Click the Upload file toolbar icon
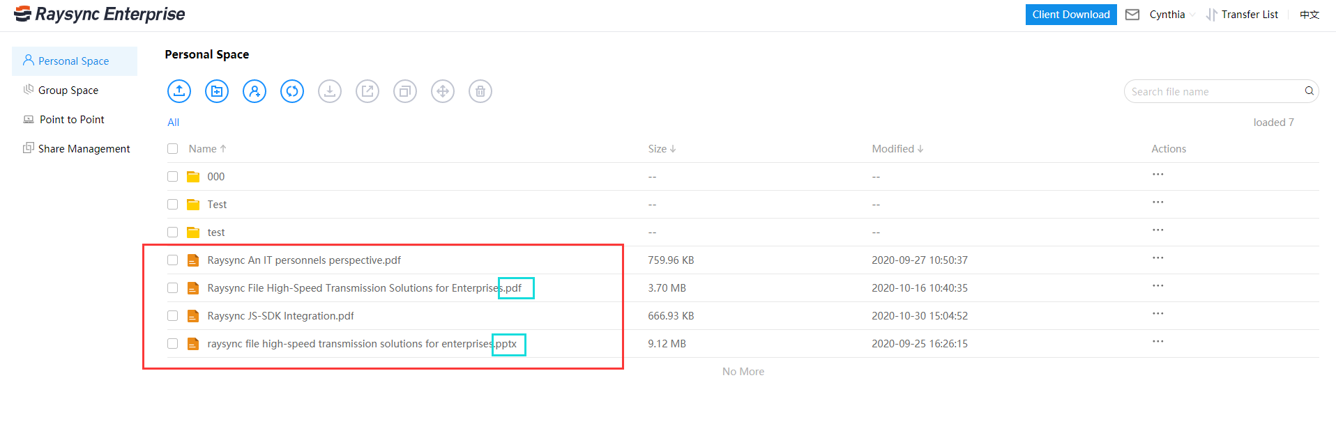Viewport: 1336px width, 426px height. tap(179, 91)
